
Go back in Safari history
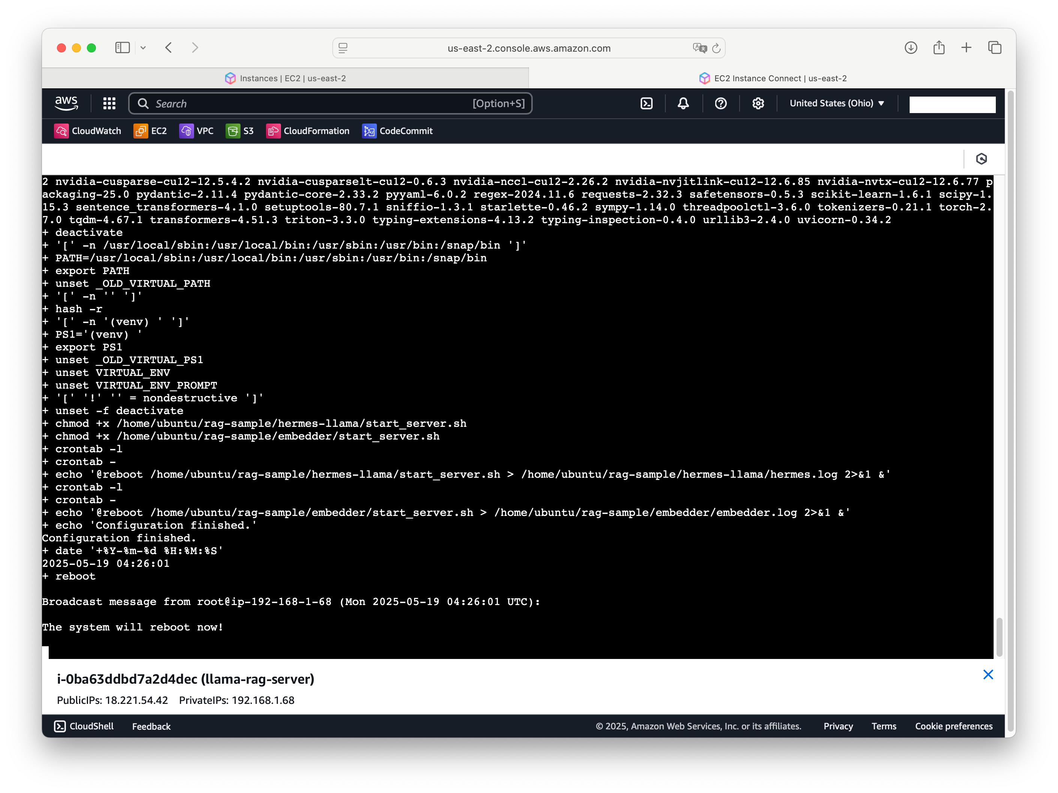[168, 47]
